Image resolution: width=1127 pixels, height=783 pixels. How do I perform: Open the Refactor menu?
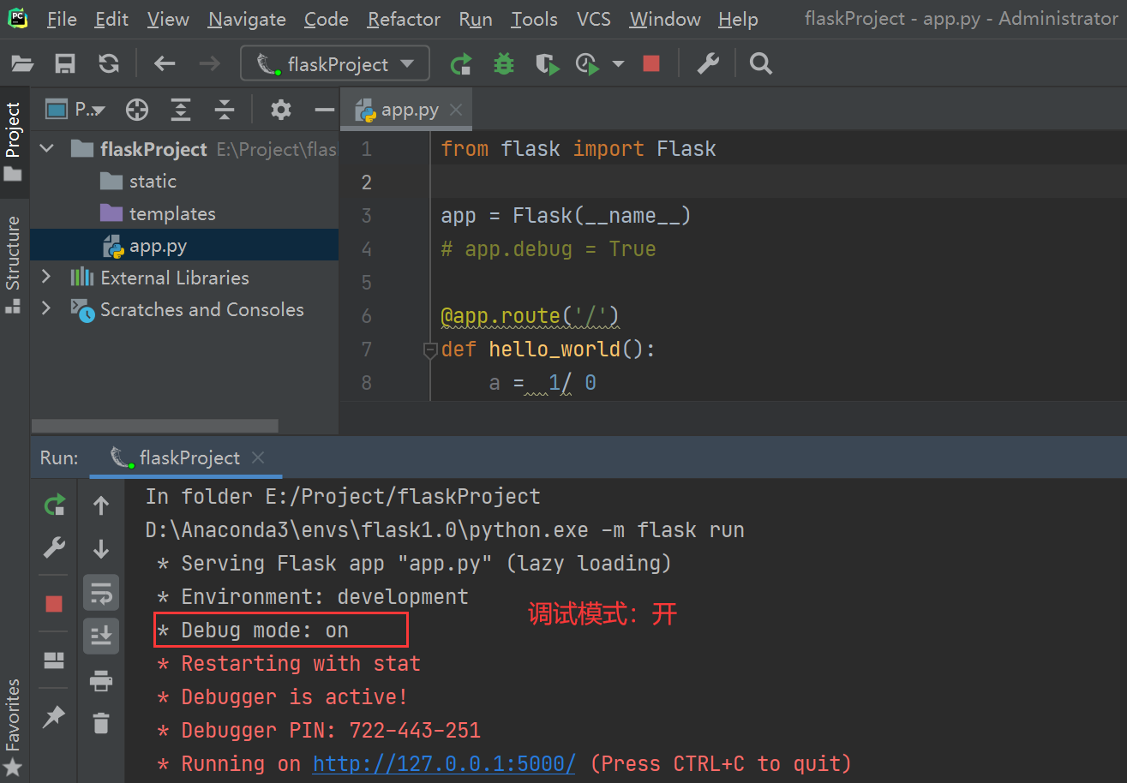(404, 19)
